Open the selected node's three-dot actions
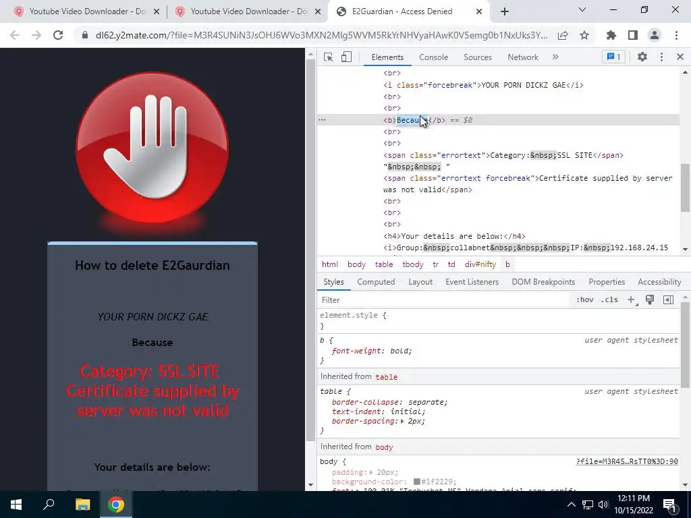 tap(322, 120)
